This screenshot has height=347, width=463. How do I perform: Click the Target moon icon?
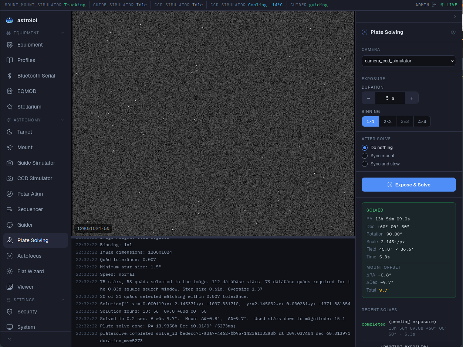pyautogui.click(x=10, y=132)
